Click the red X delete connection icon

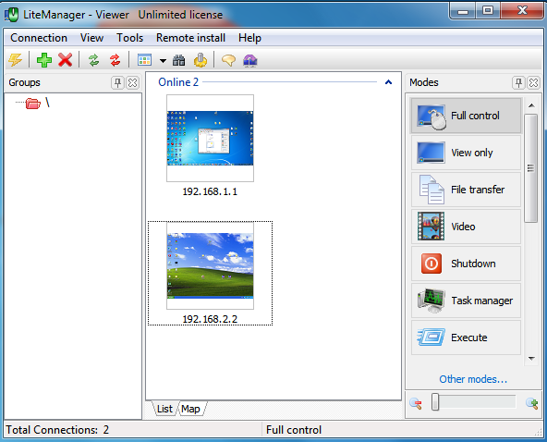(x=66, y=60)
